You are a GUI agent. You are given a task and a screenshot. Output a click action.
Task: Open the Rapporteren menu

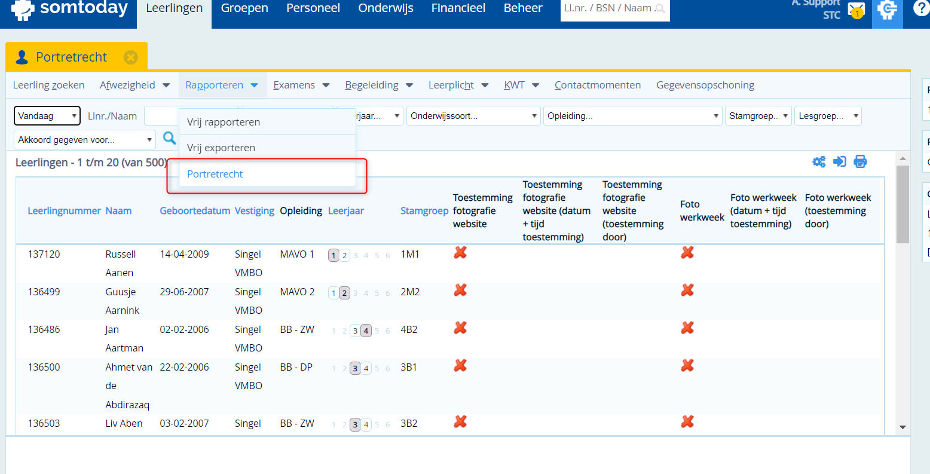[222, 85]
